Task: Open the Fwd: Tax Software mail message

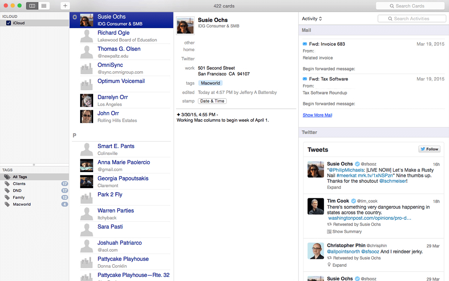Action: (373, 91)
